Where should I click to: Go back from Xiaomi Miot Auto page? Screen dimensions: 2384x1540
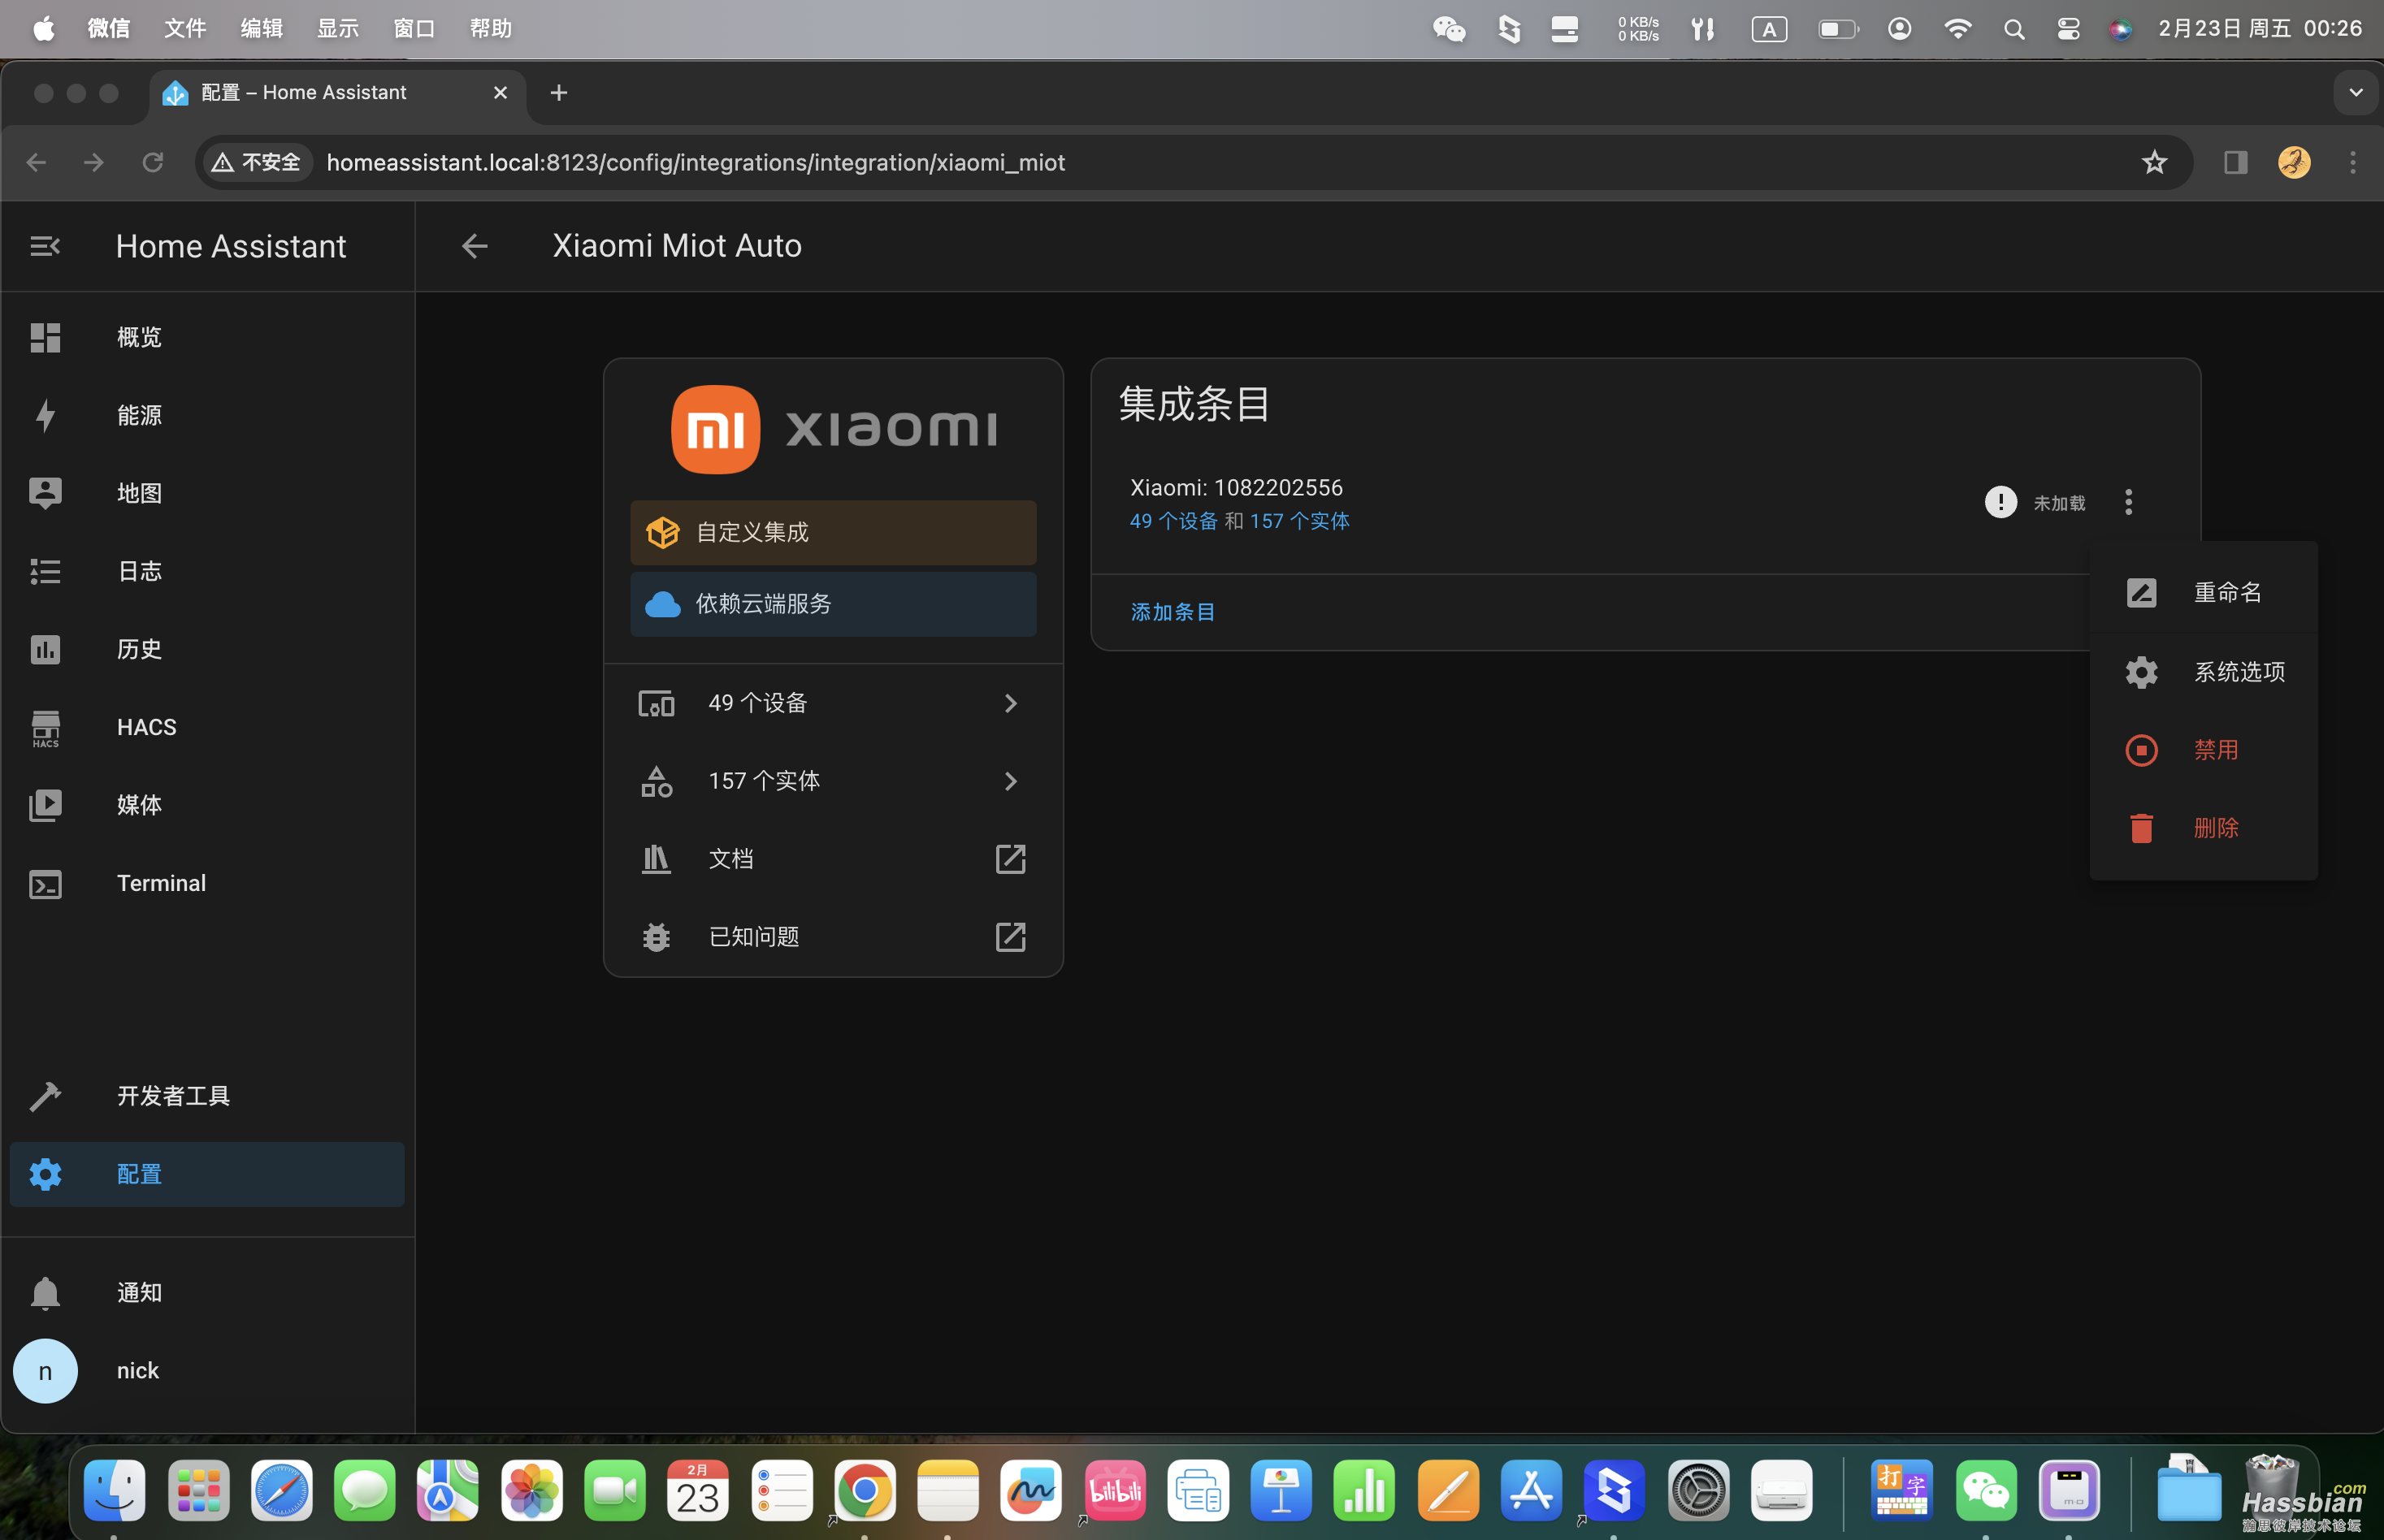[475, 246]
